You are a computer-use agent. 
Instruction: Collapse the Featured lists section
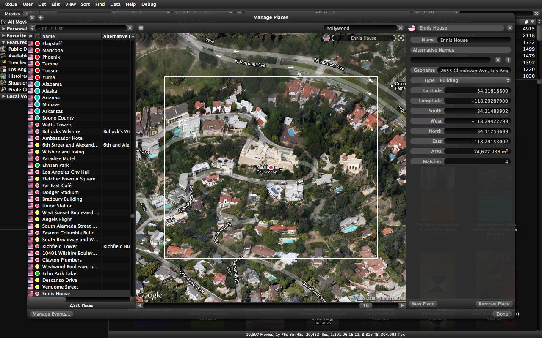[x=4, y=42]
